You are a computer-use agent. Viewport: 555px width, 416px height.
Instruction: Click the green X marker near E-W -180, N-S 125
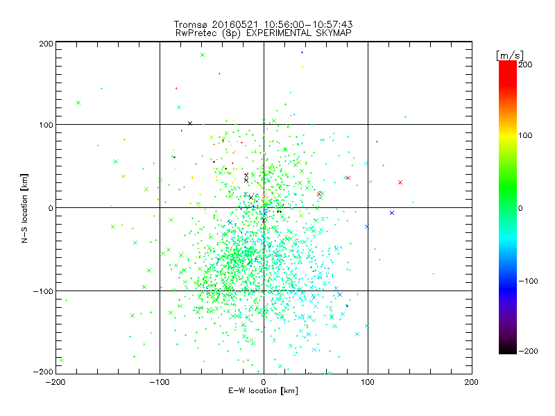tap(78, 103)
